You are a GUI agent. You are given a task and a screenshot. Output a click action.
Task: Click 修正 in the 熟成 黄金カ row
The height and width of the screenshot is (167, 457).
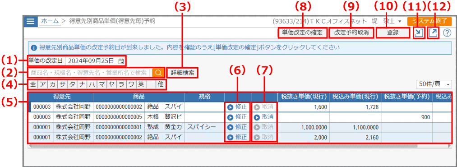click(237, 127)
